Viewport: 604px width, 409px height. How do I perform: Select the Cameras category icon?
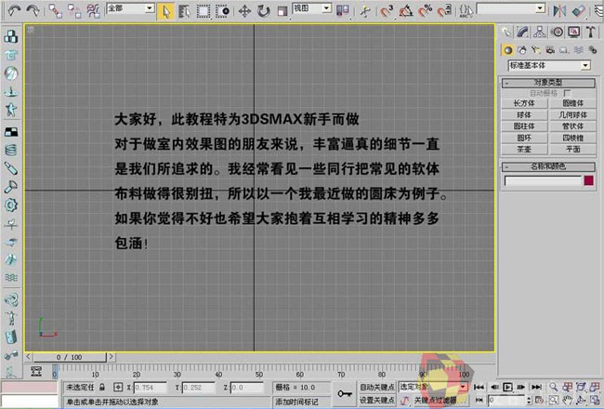pyautogui.click(x=550, y=50)
